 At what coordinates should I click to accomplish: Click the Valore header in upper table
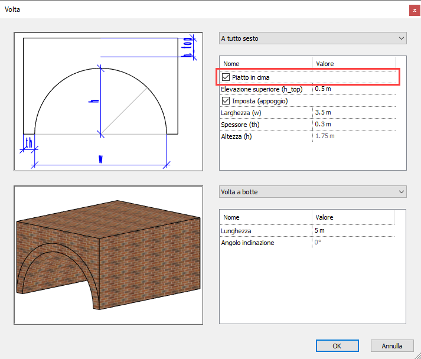[325, 64]
